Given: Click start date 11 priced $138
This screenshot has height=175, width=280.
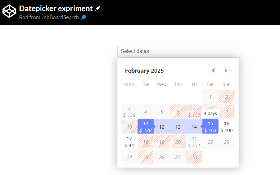Looking at the screenshot, I should click(x=146, y=127).
